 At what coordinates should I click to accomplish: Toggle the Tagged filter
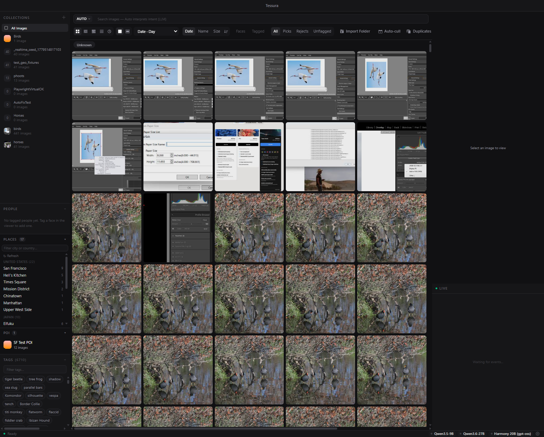pos(258,32)
